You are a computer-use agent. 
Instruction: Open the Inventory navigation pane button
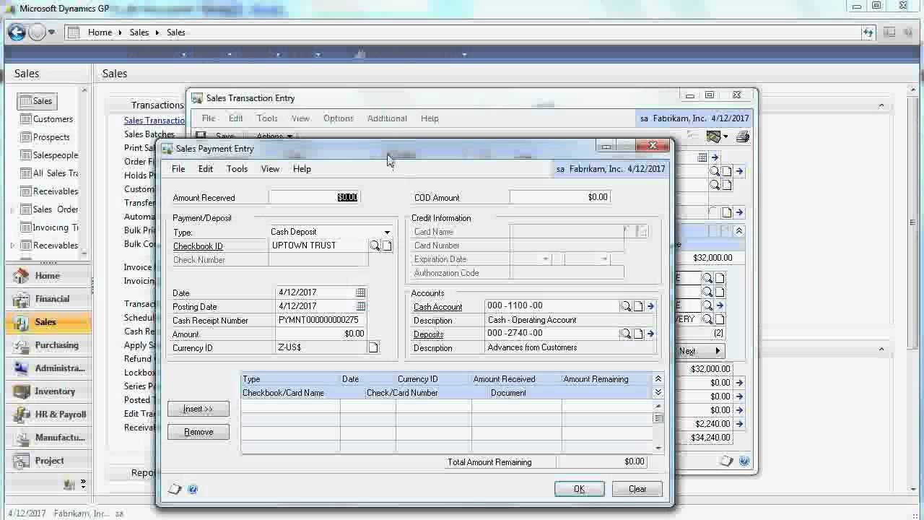(48, 391)
